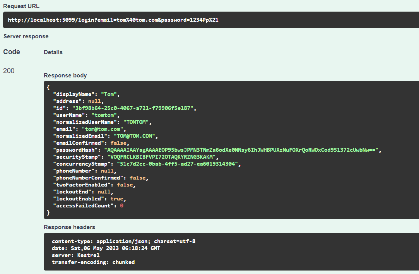The width and height of the screenshot is (419, 274).
Task: Click the "address": null line
Action: point(78,101)
